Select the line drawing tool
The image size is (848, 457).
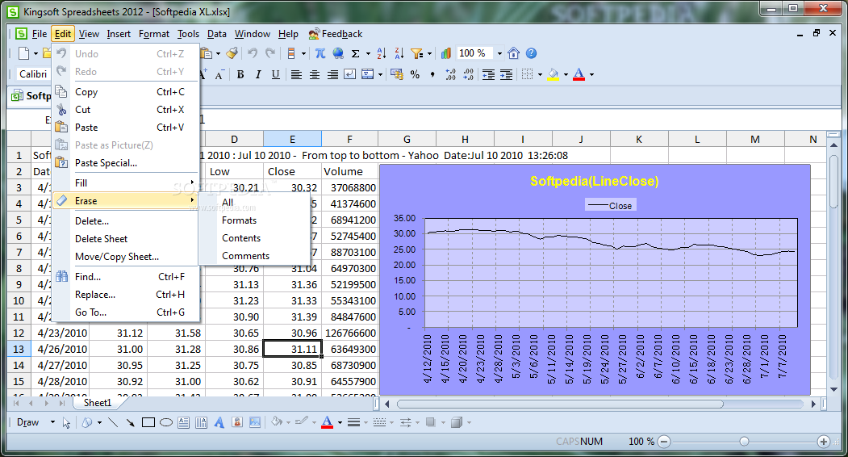[x=113, y=422]
